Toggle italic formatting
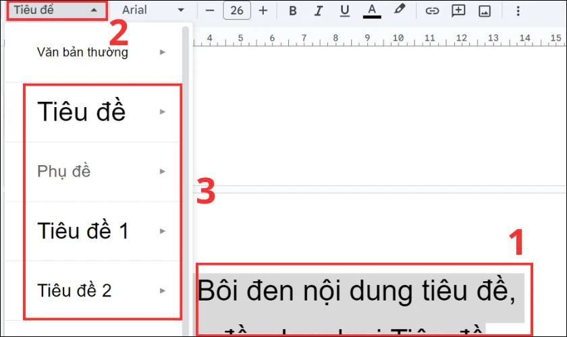The image size is (567, 337). 319,11
